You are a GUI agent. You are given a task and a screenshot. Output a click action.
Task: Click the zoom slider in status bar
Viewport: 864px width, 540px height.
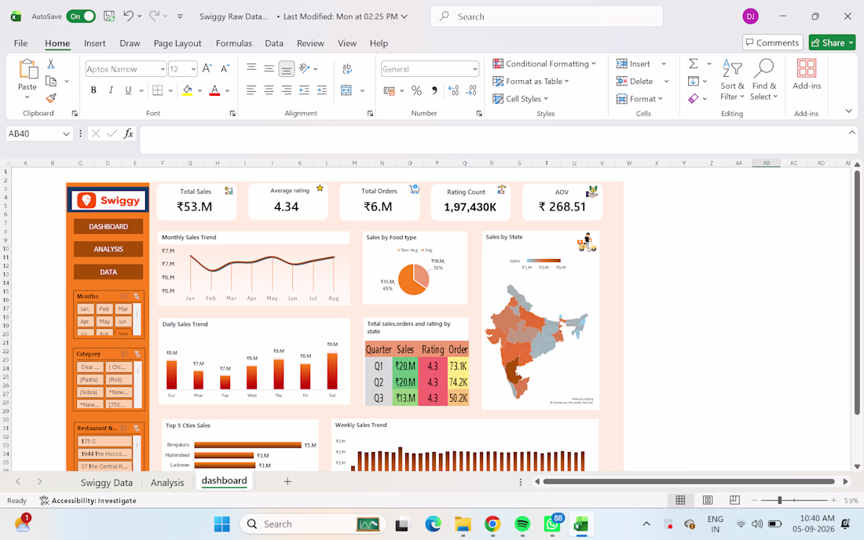pos(779,500)
